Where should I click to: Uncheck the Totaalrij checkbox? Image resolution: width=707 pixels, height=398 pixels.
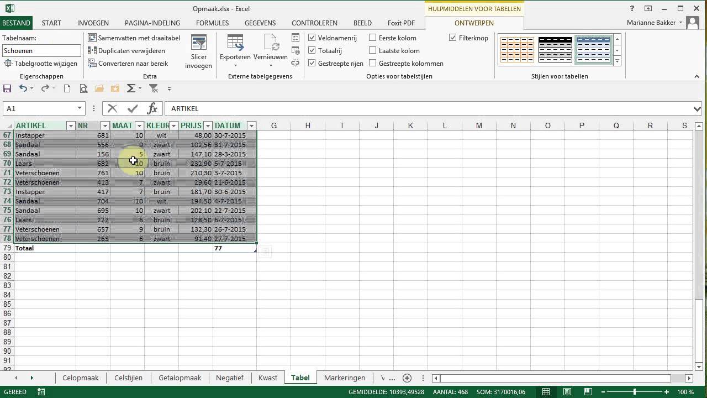[x=312, y=50]
